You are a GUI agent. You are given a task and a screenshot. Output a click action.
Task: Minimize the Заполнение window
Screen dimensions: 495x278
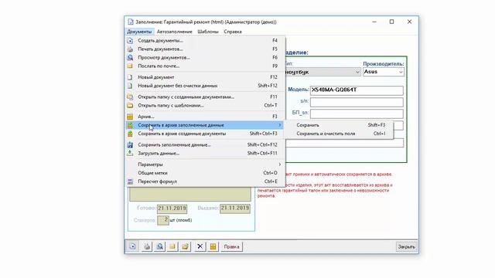pyautogui.click(x=374, y=22)
